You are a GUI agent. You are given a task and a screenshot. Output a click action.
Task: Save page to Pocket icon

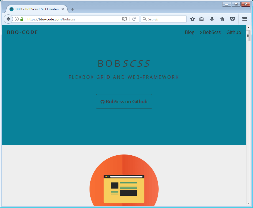232,19
